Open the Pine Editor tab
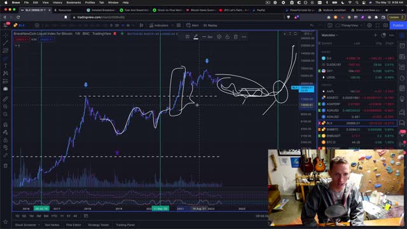Screen dimensions: 407x229 coord(74,225)
